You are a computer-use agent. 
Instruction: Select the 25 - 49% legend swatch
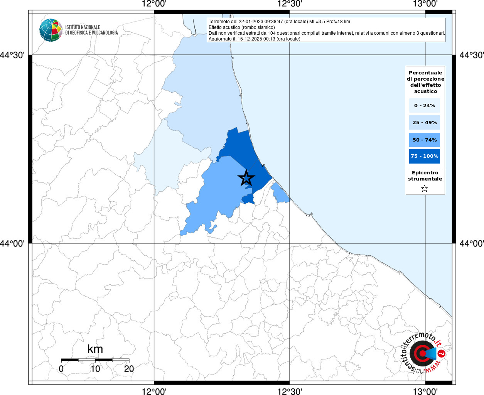coord(425,123)
